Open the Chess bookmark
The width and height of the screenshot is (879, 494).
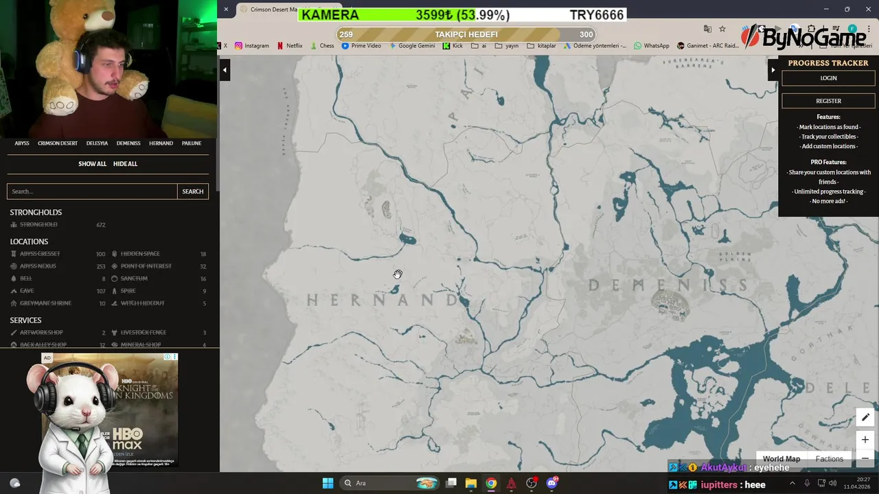[321, 46]
